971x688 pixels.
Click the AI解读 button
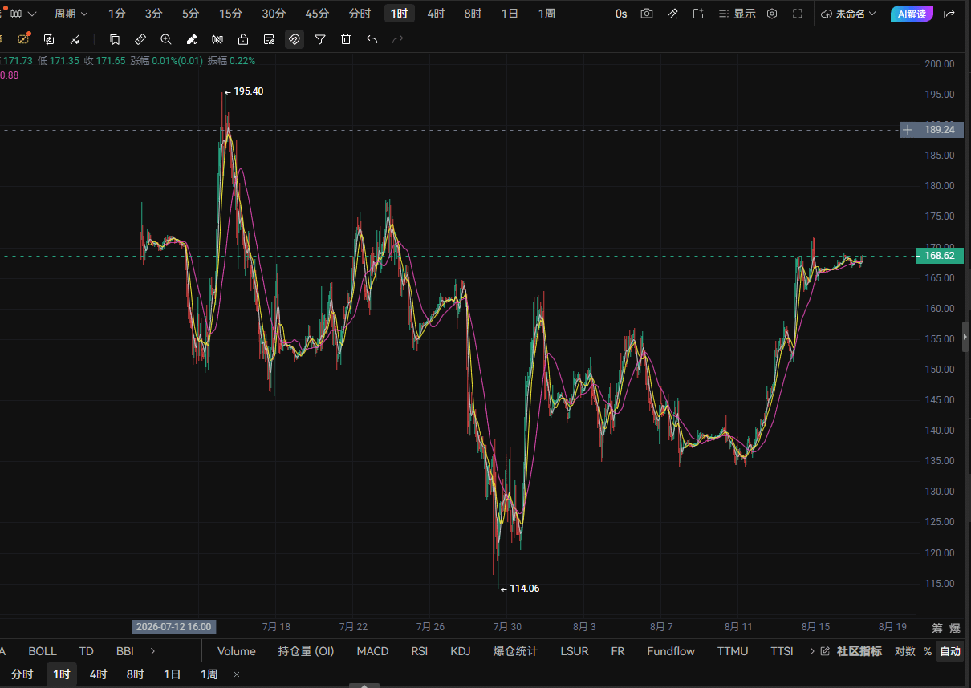click(x=912, y=14)
